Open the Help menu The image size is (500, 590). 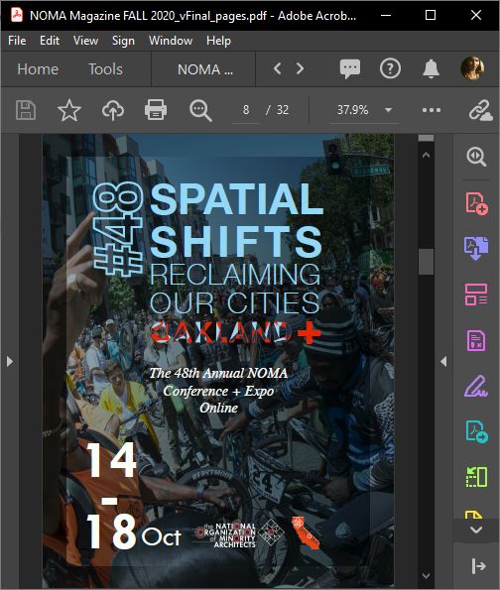pos(218,41)
